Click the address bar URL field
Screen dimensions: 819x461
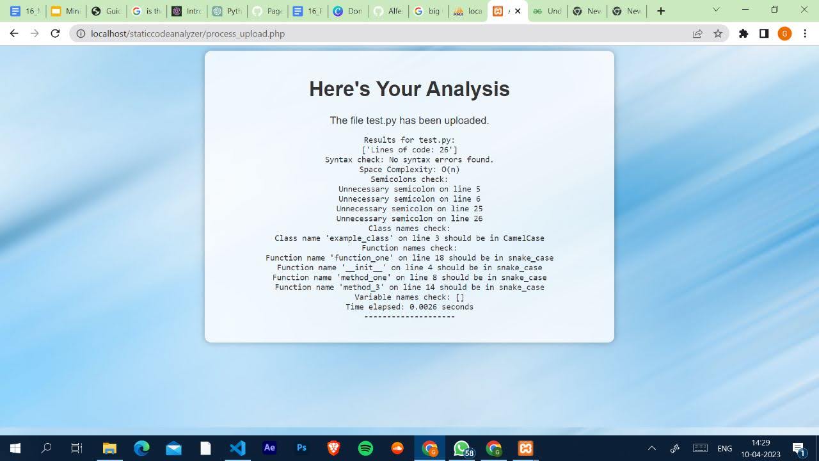click(x=384, y=33)
